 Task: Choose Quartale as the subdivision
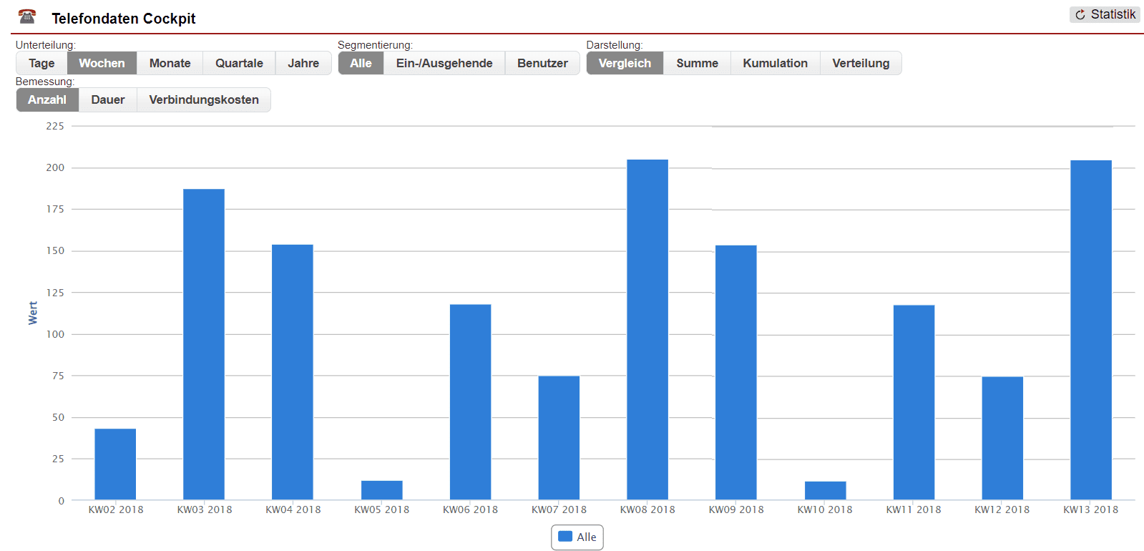pos(239,63)
